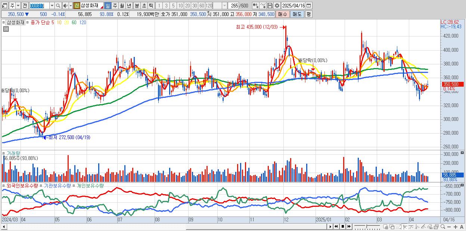Click the 개인보유수량 legend label
This screenshot has height=231, width=466.
[x=90, y=185]
